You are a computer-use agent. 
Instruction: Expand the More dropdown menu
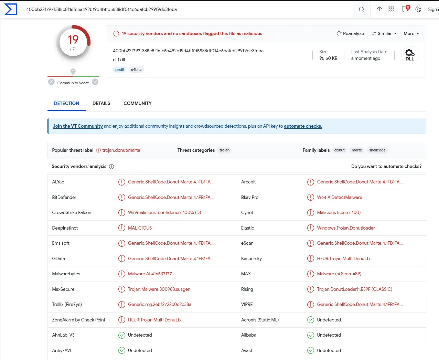coord(411,34)
